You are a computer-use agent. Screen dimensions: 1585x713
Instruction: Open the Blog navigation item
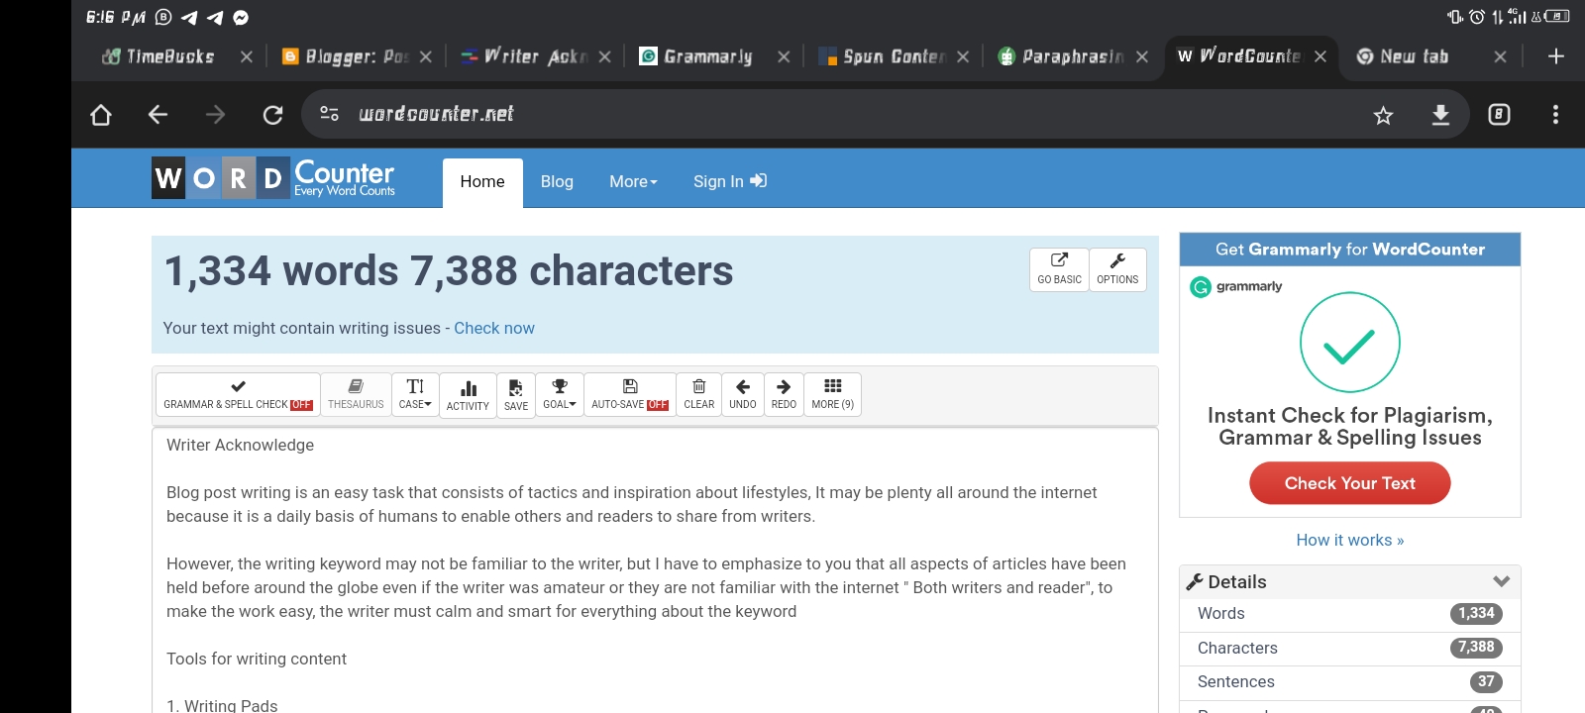pos(557,182)
